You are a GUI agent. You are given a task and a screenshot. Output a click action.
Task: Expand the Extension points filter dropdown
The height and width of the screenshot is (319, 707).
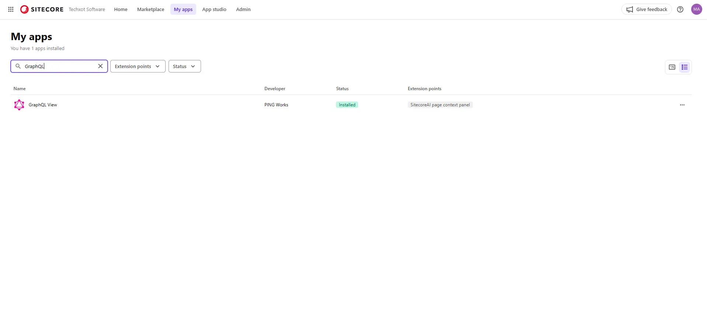tap(138, 66)
